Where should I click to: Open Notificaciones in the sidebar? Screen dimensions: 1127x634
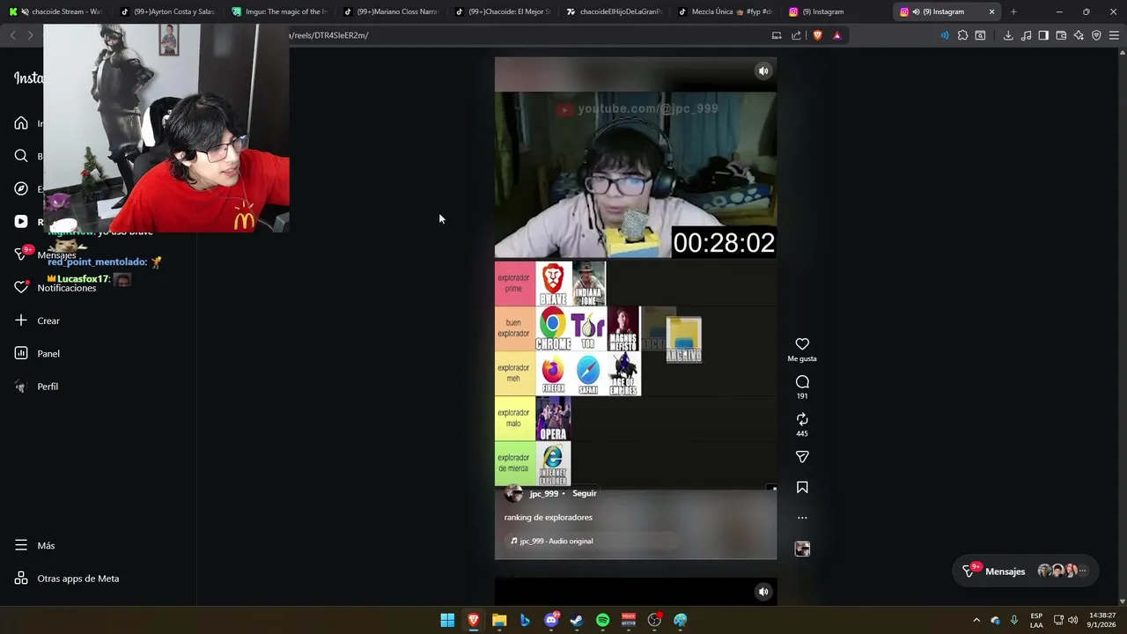pyautogui.click(x=55, y=288)
